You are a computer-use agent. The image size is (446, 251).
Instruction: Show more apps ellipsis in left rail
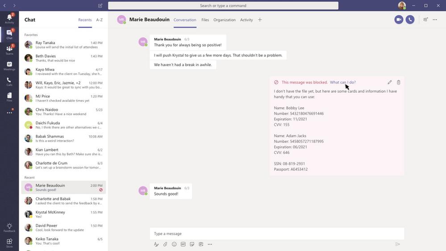(9, 113)
